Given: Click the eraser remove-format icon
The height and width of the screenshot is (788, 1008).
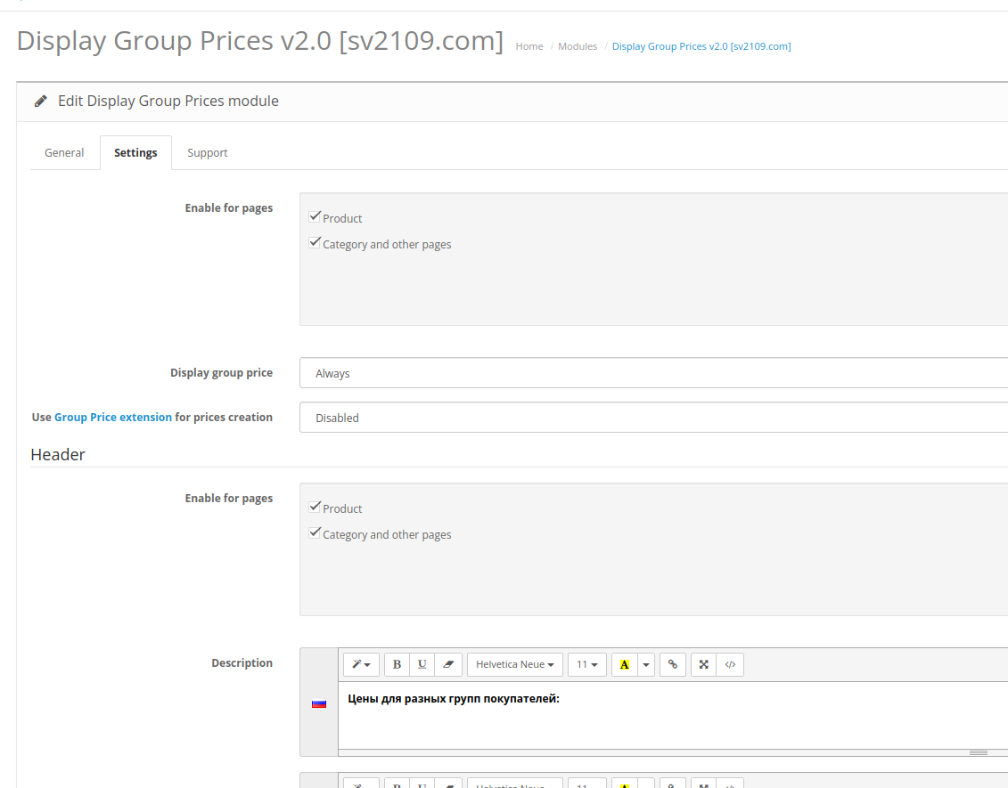Looking at the screenshot, I should point(448,664).
